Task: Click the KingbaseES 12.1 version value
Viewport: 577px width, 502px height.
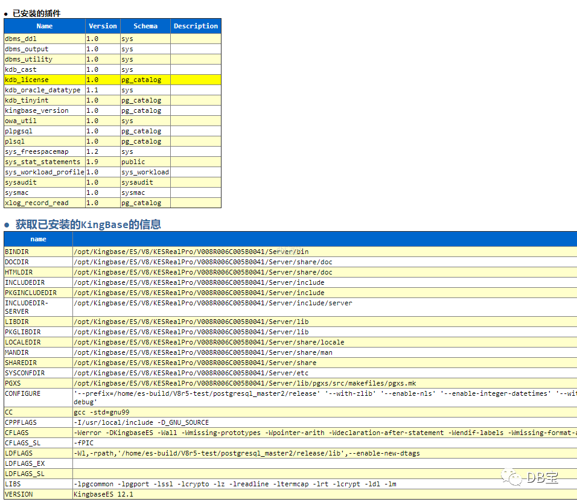Action: pyautogui.click(x=103, y=494)
